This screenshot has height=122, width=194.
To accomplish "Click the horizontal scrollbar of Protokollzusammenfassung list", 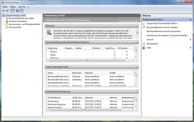I will (x=85, y=109).
